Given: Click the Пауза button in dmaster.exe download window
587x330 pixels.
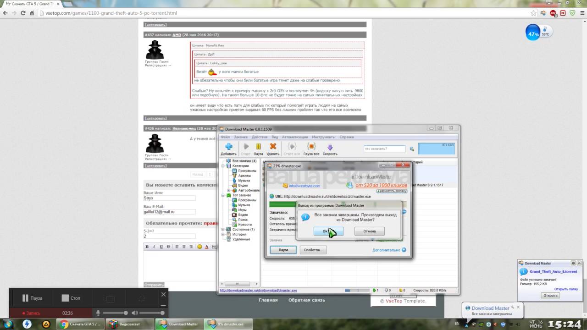Looking at the screenshot, I should tap(283, 250).
